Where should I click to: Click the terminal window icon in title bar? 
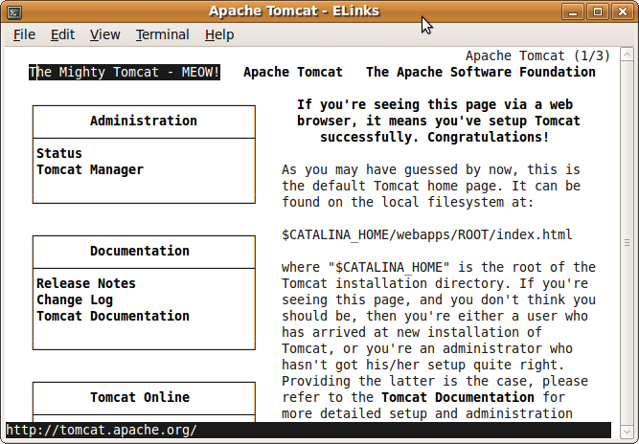(14, 12)
